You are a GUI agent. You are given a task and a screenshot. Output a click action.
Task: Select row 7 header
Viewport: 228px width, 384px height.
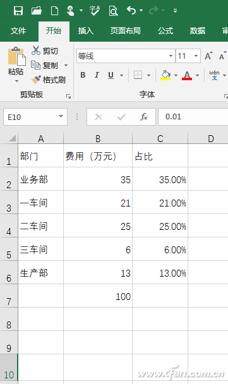pyautogui.click(x=9, y=296)
